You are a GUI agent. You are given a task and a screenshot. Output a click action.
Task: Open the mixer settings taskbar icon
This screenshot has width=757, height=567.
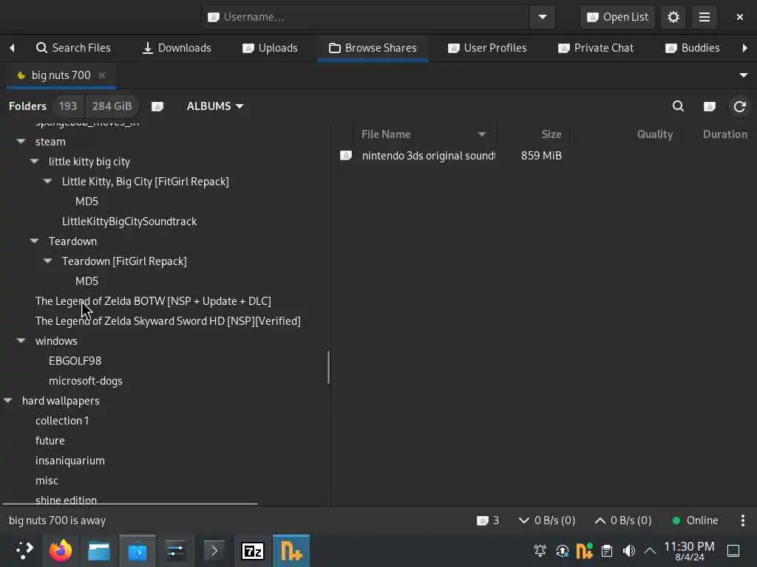pos(176,551)
